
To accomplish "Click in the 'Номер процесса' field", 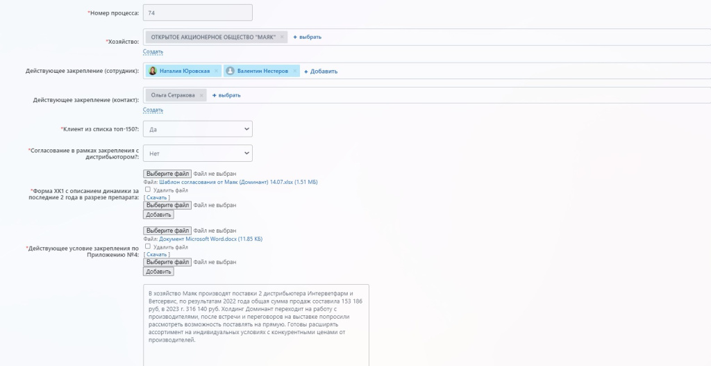I will pos(197,13).
